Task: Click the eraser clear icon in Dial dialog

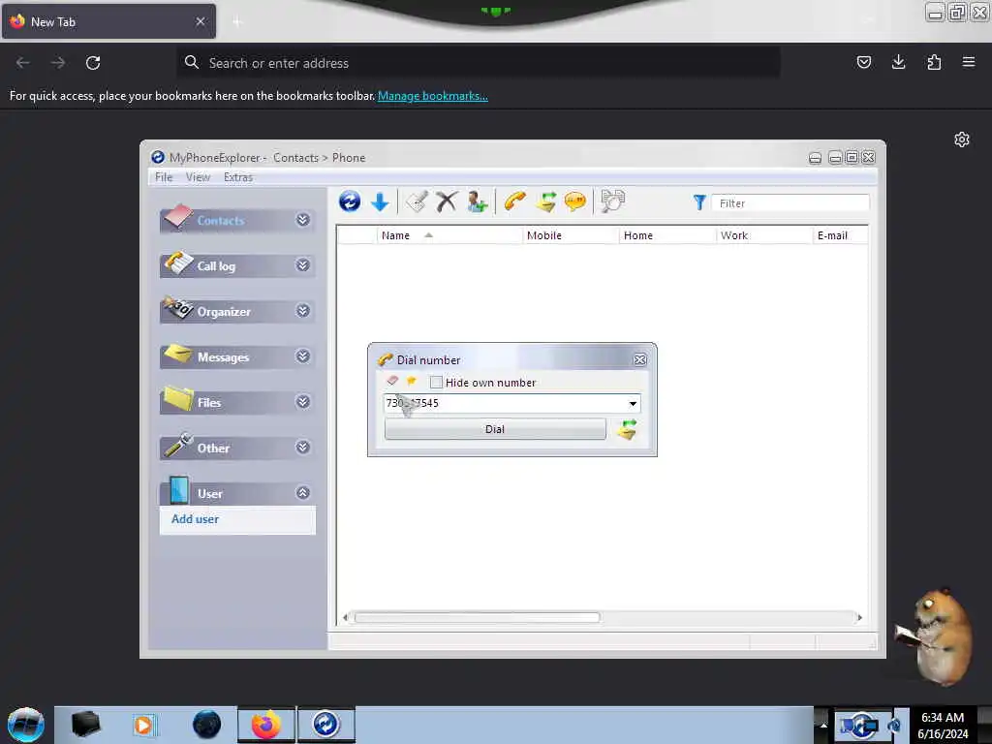Action: (392, 381)
